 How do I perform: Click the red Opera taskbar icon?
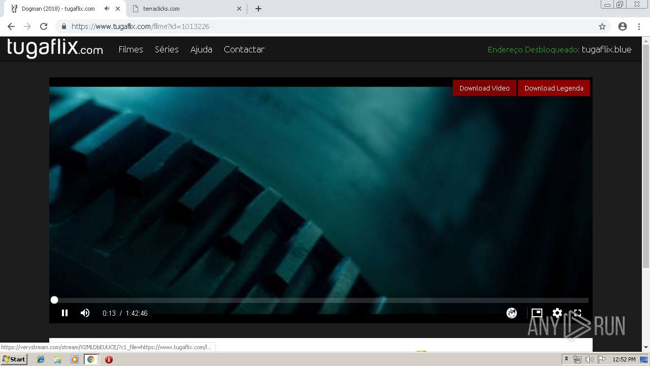point(109,359)
